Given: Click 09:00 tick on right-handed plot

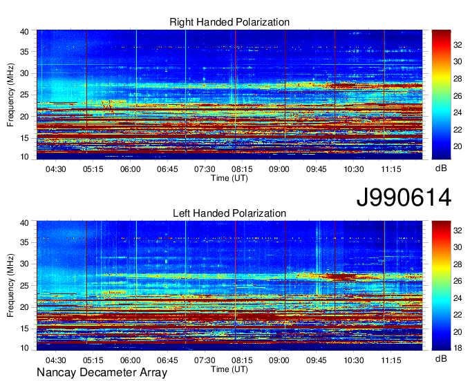Looking at the screenshot, I should [279, 169].
